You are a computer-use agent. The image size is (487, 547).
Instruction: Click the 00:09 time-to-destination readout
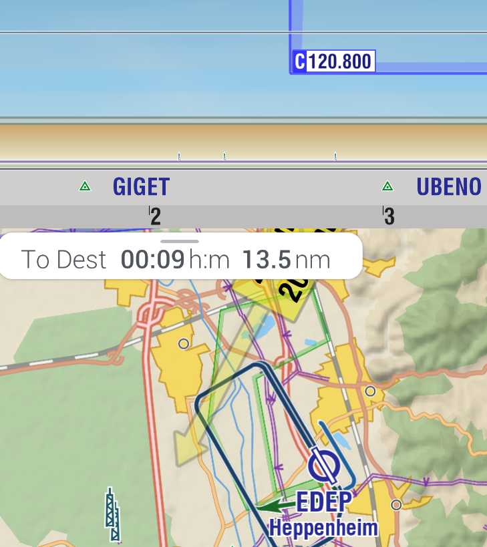pyautogui.click(x=152, y=259)
